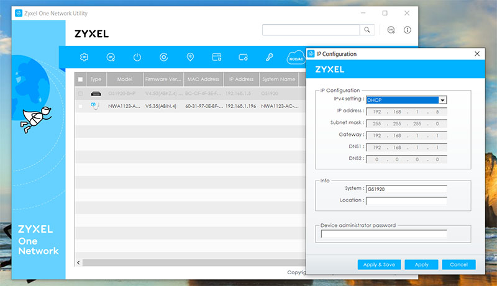Click the gear settings toolbar icon

84,57
